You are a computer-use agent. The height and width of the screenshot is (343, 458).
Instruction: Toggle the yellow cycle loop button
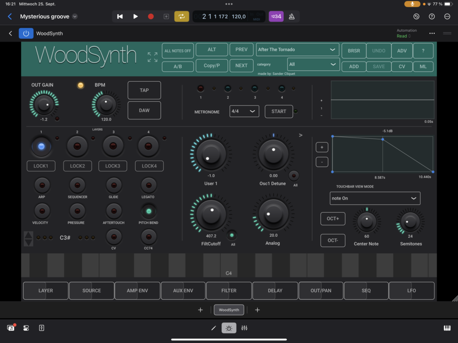[x=182, y=17]
